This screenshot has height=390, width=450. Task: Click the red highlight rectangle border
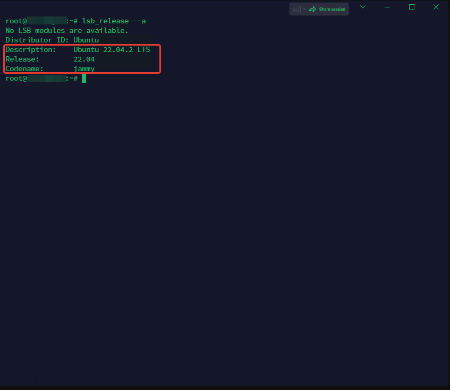pyautogui.click(x=82, y=45)
